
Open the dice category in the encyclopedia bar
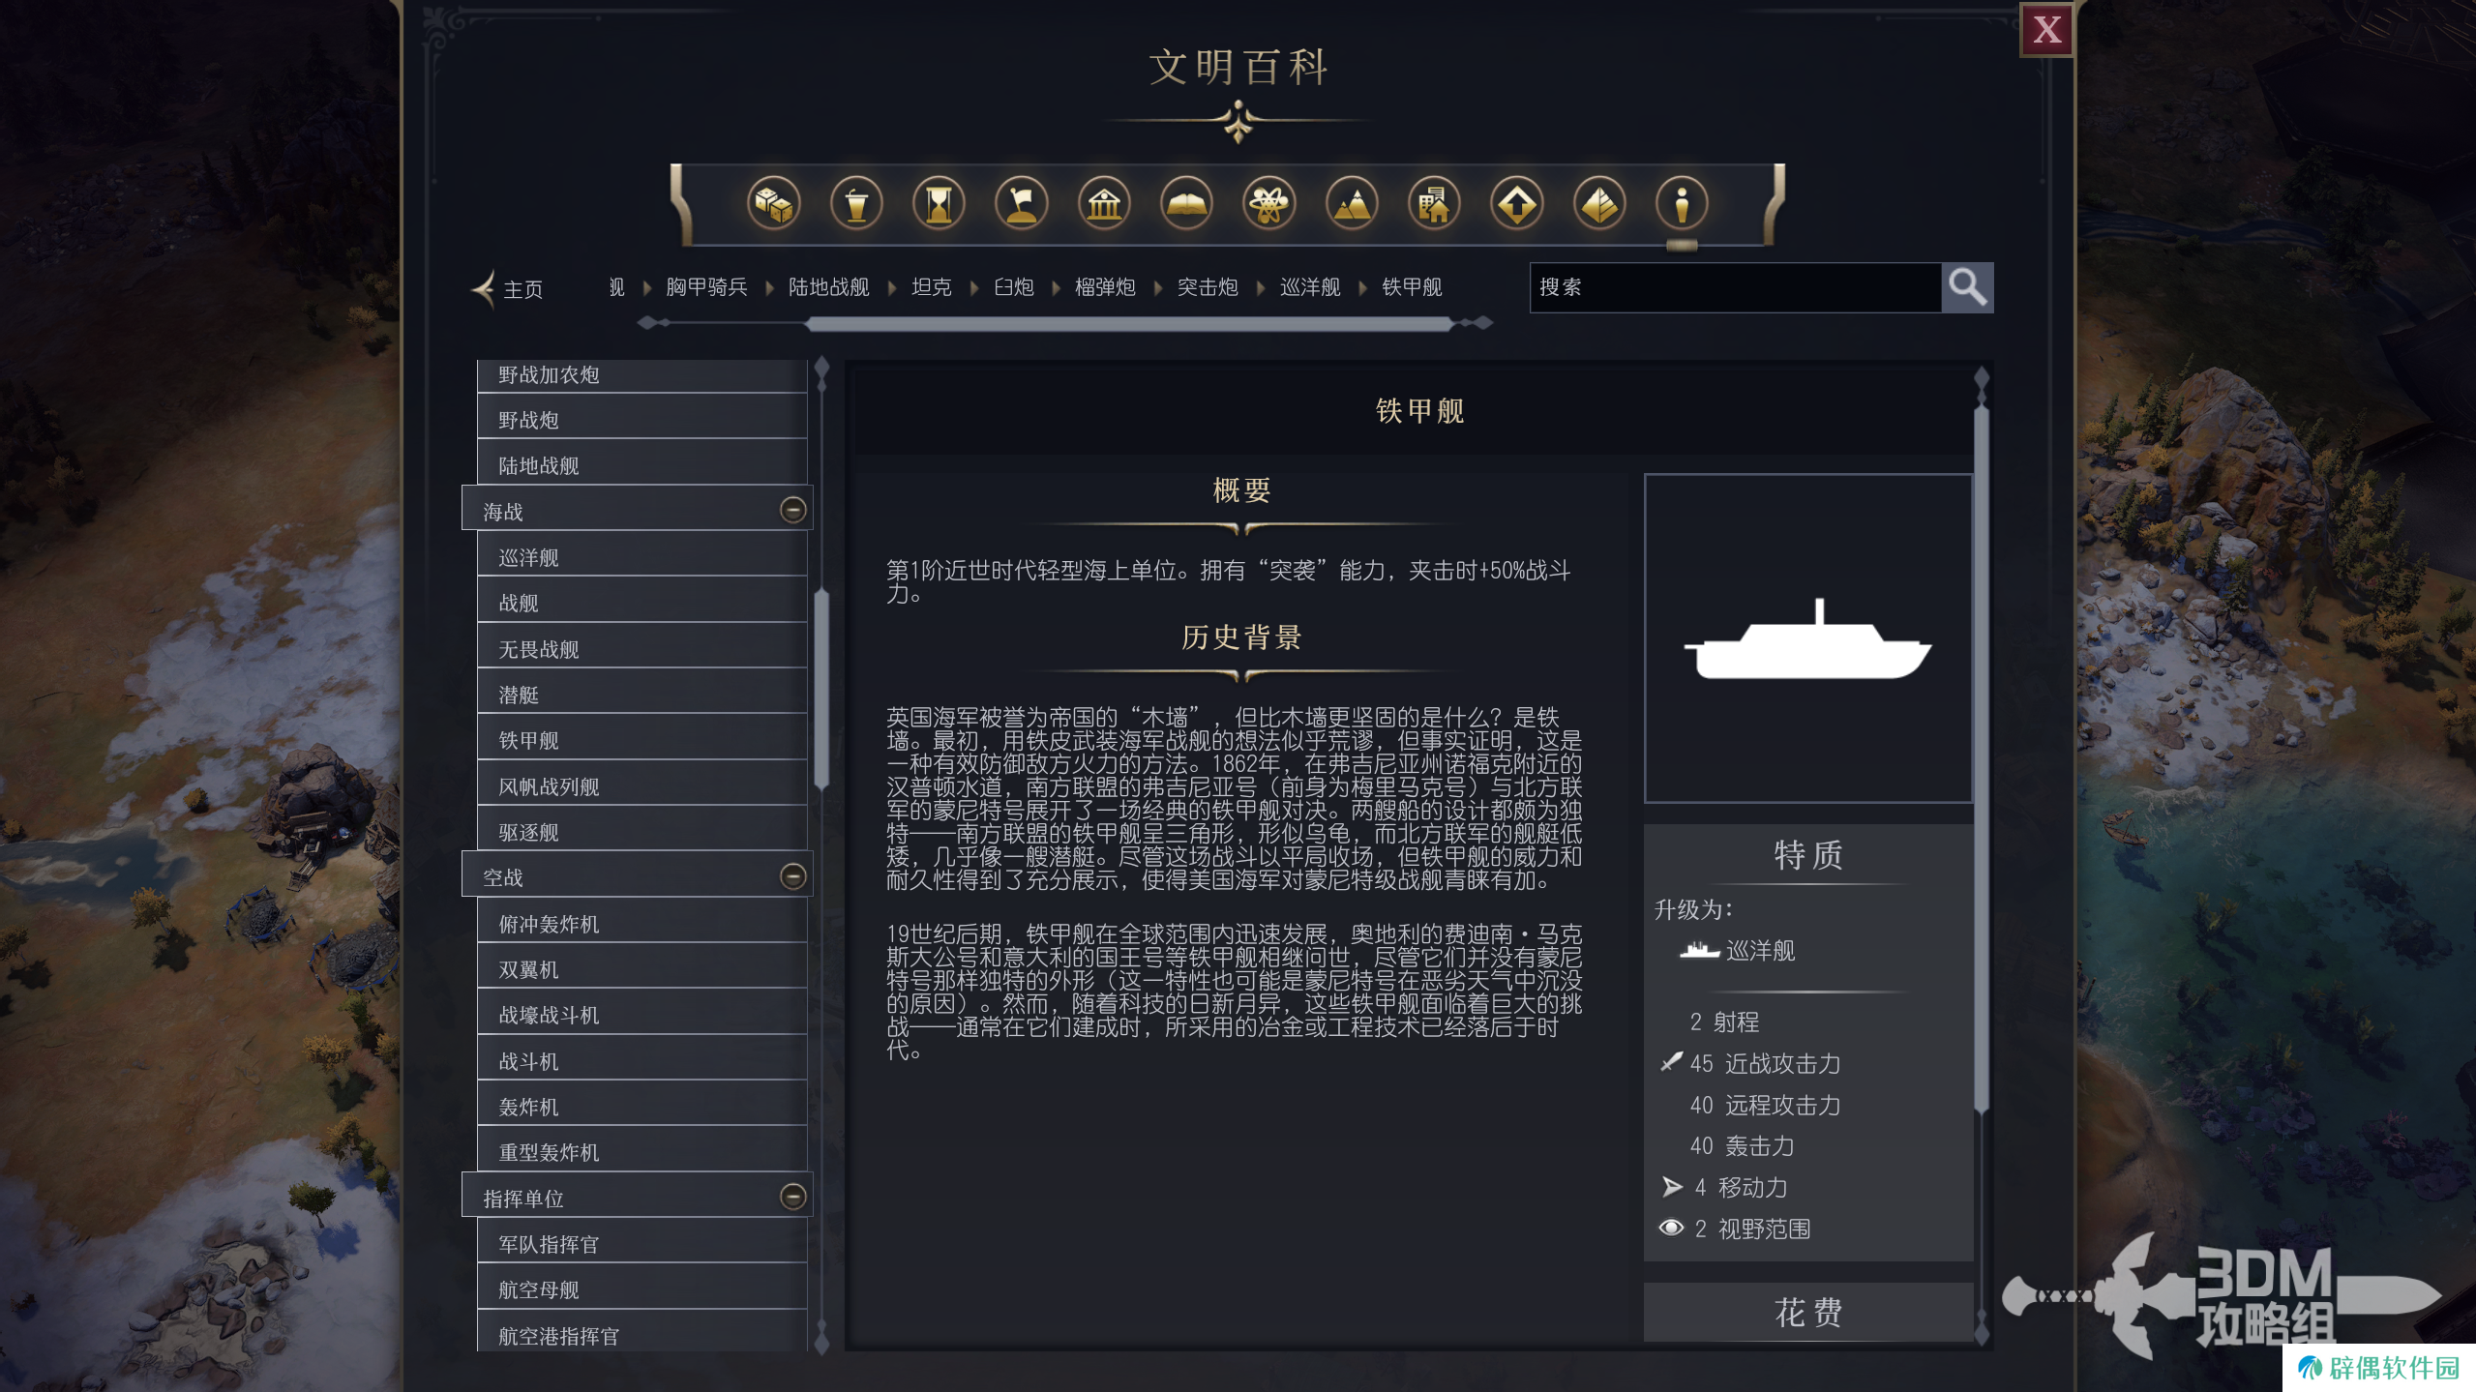[773, 204]
